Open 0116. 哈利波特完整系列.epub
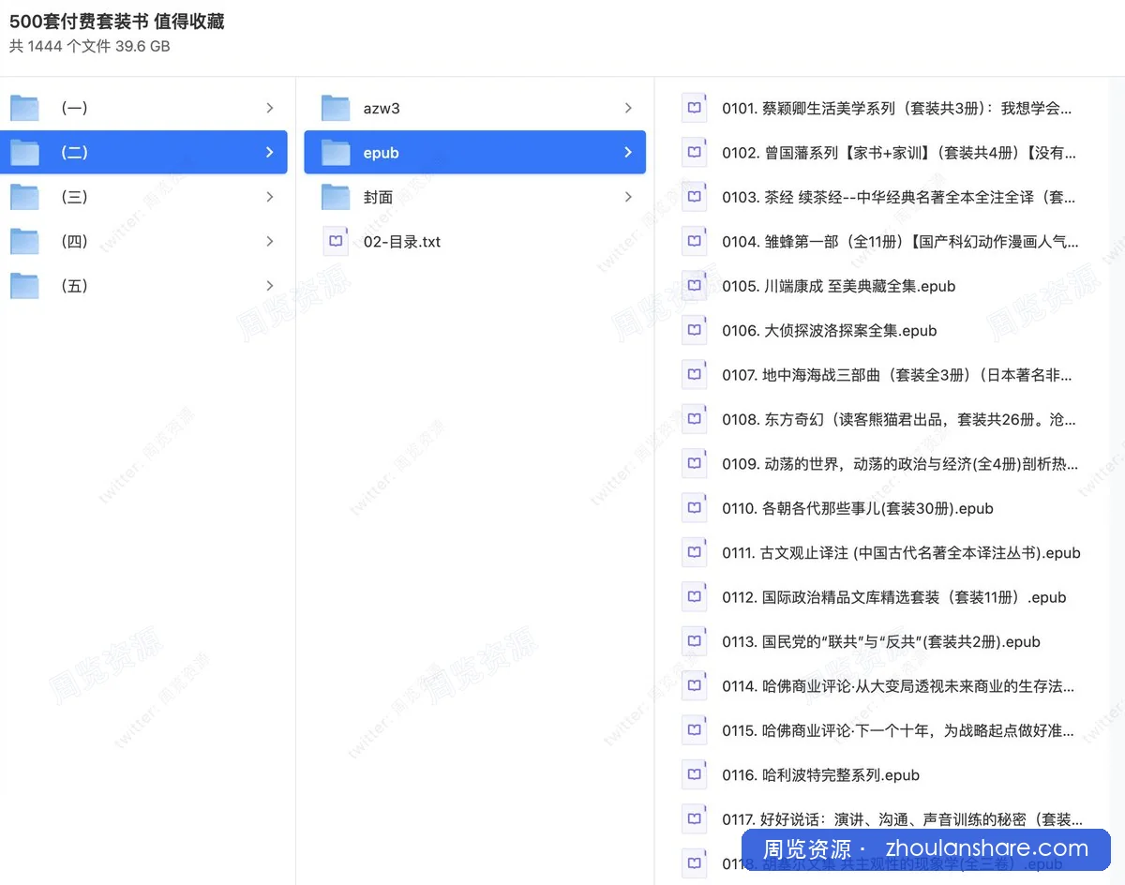 [x=820, y=774]
